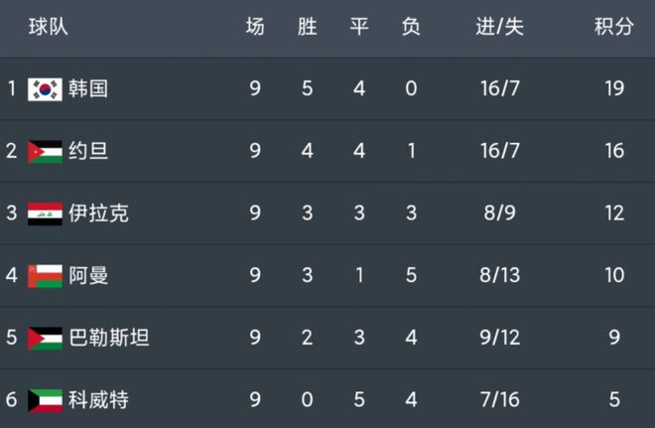655x428 pixels.
Task: Click the 球队 column header
Action: (49, 28)
